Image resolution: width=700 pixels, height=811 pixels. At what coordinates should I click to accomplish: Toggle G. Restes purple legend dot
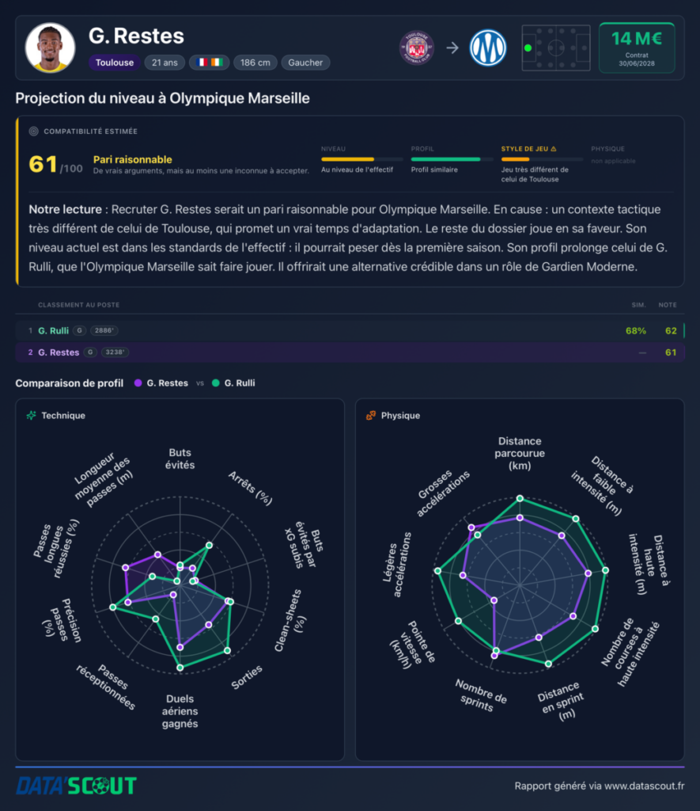point(138,383)
